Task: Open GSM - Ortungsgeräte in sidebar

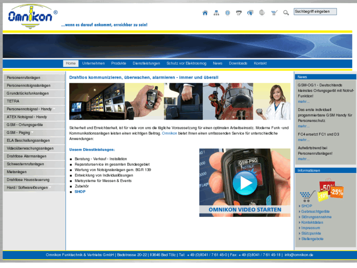Action: tap(34, 125)
